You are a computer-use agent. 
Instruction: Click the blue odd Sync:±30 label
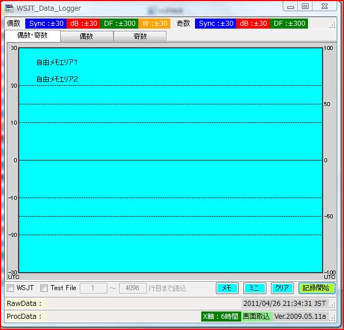215,24
